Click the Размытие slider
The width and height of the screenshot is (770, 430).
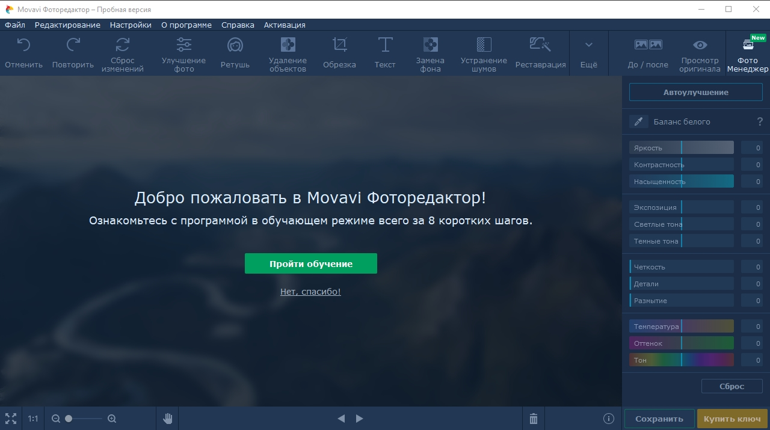(x=682, y=301)
